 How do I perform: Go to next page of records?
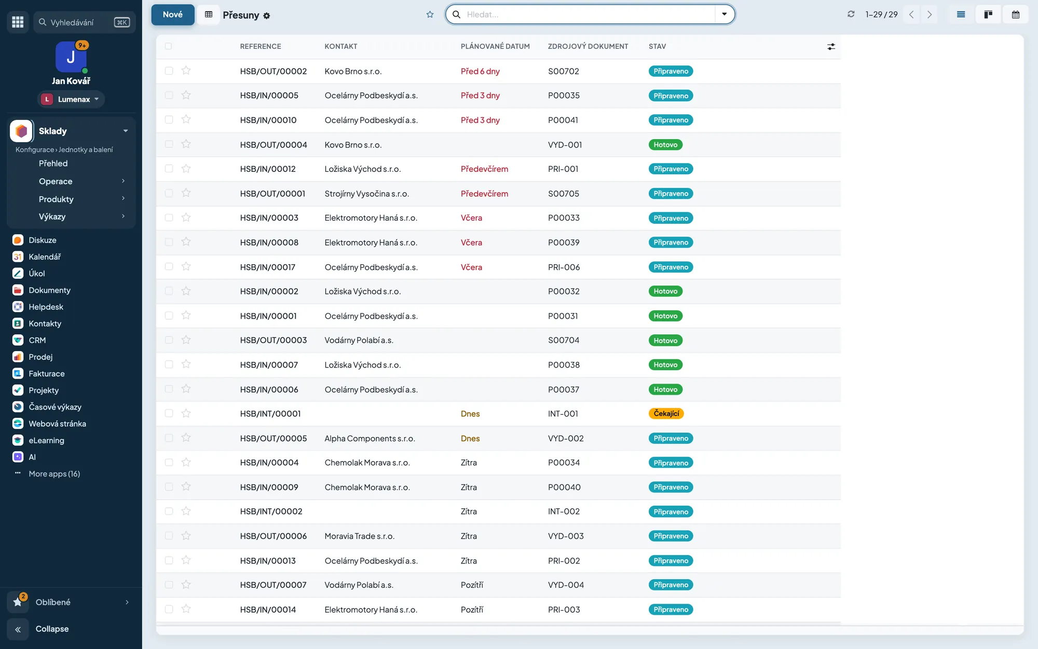pos(930,15)
